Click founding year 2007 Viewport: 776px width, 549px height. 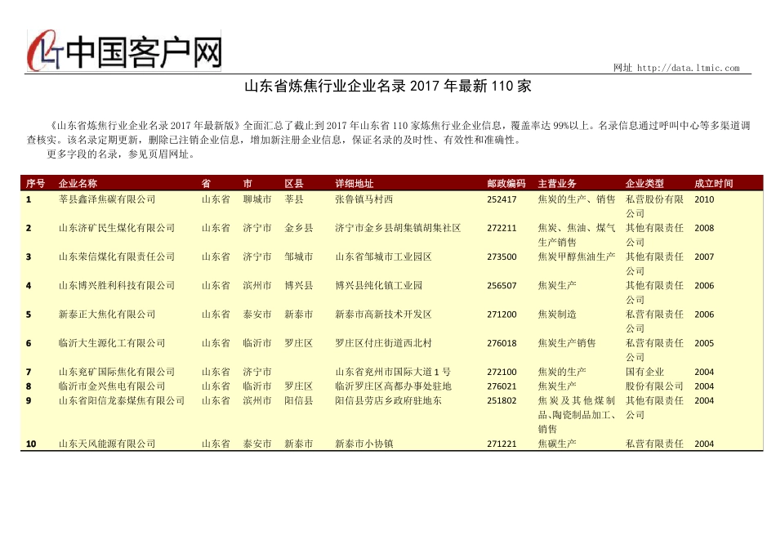click(x=704, y=257)
